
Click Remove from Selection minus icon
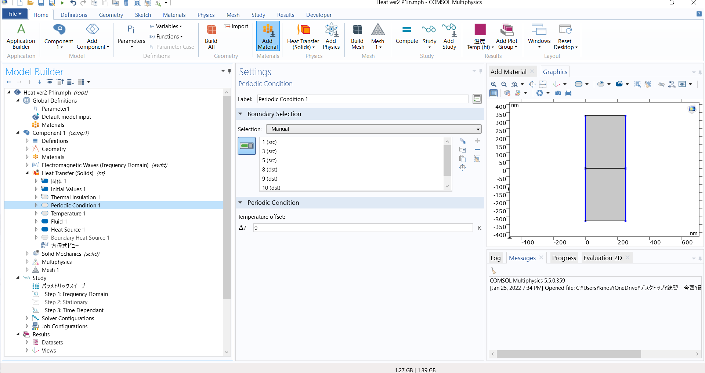pos(477,150)
